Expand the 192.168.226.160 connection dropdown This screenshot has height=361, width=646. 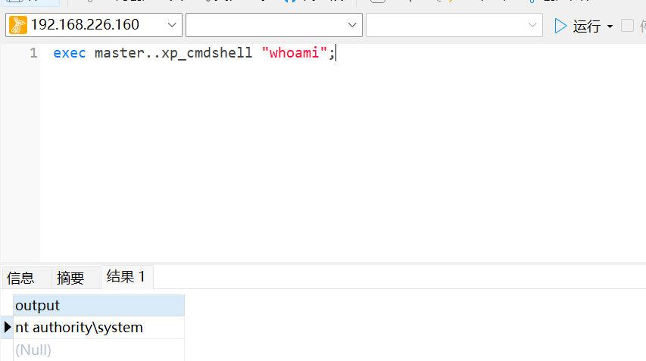171,25
